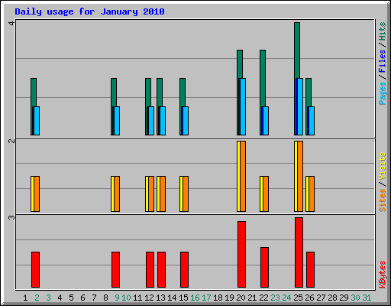Viewport: 391px width, 306px height.
Task: Click the red KBytes bar for day 26
Action: [310, 269]
